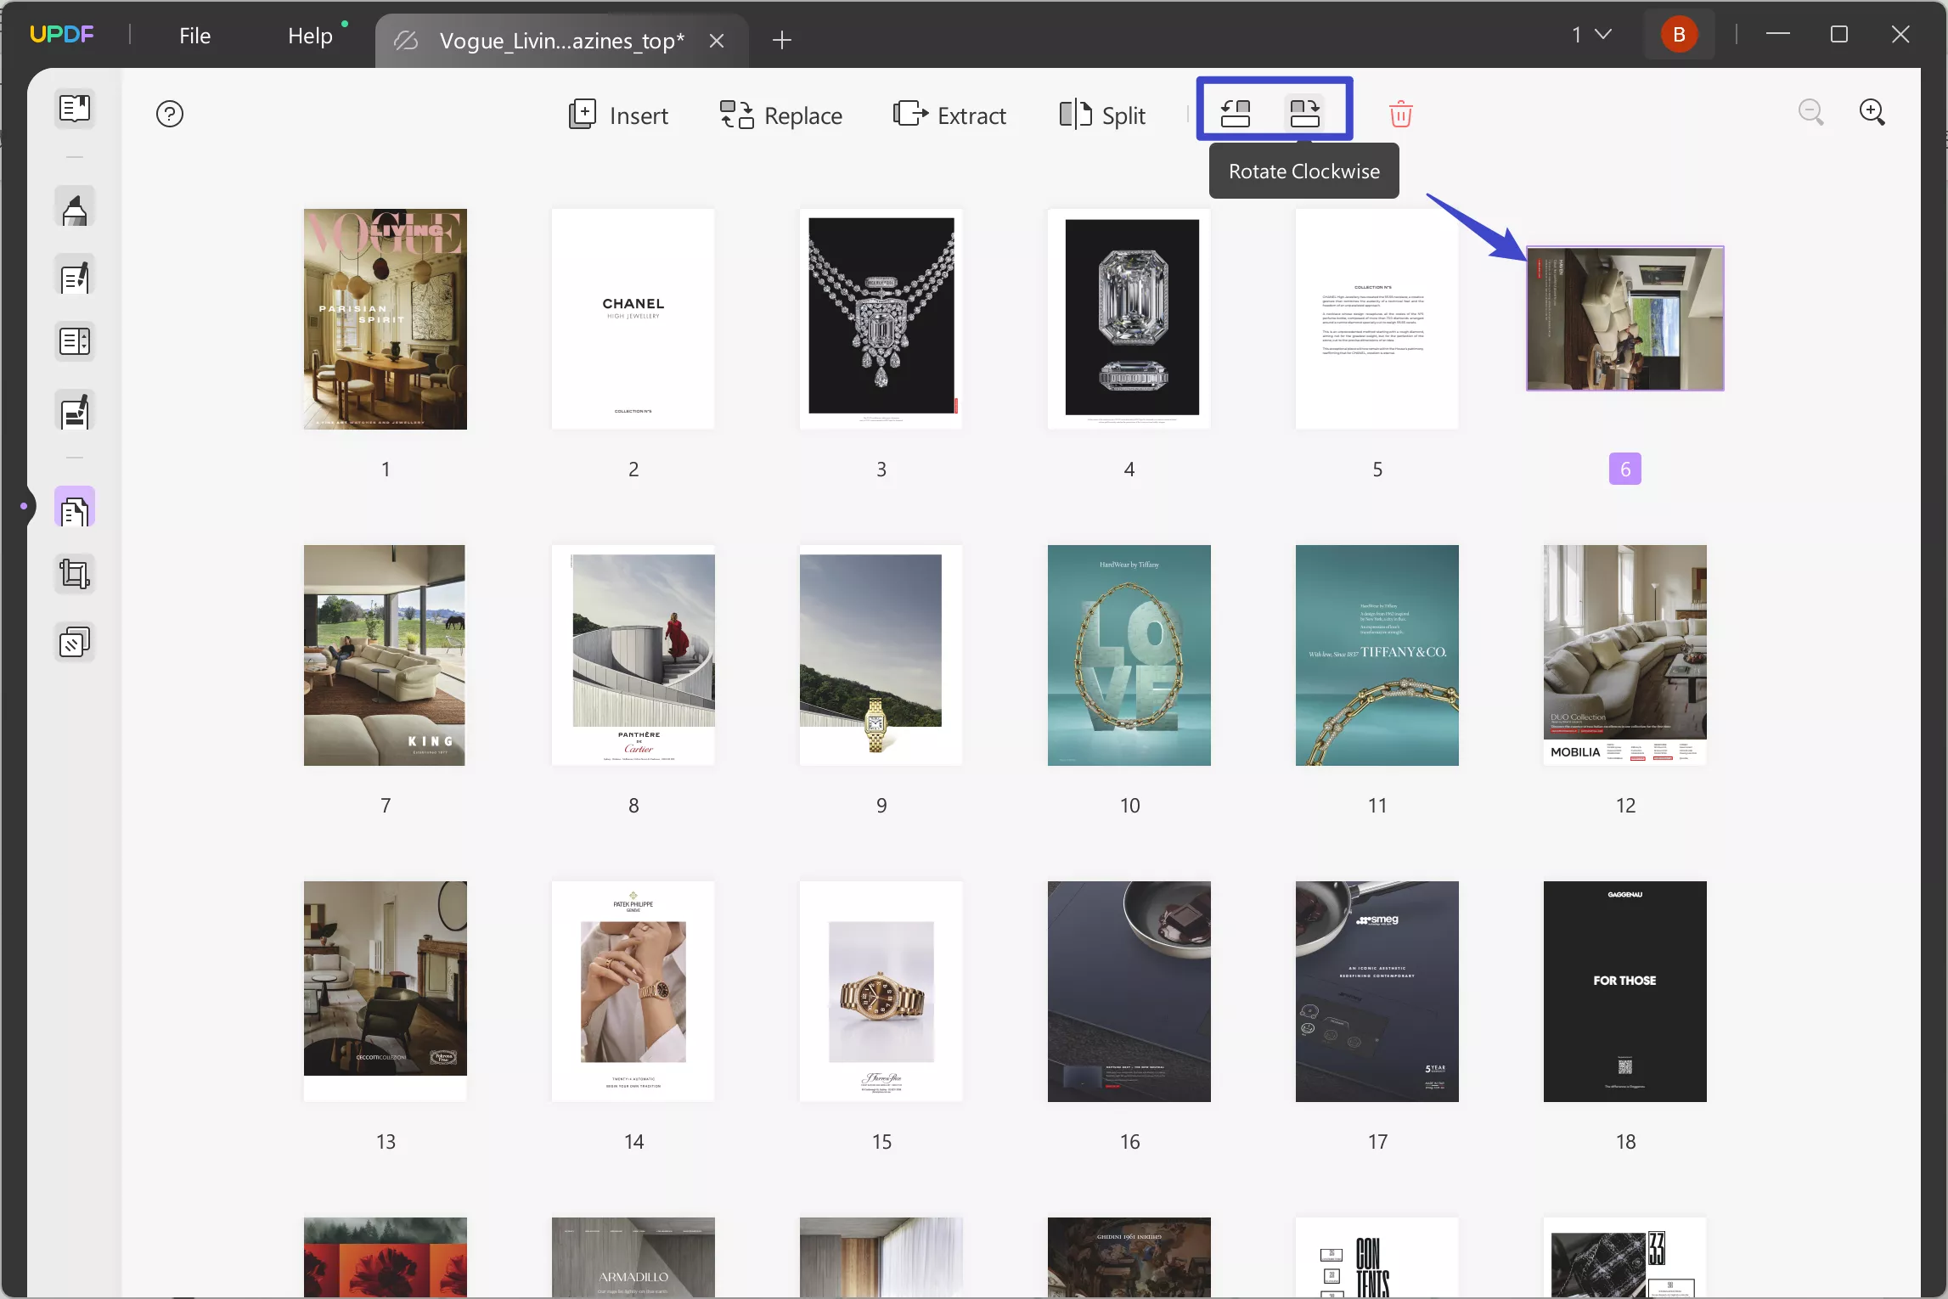This screenshot has height=1299, width=1948.
Task: Select page 12 Mobilia thumbnail
Action: click(1625, 655)
